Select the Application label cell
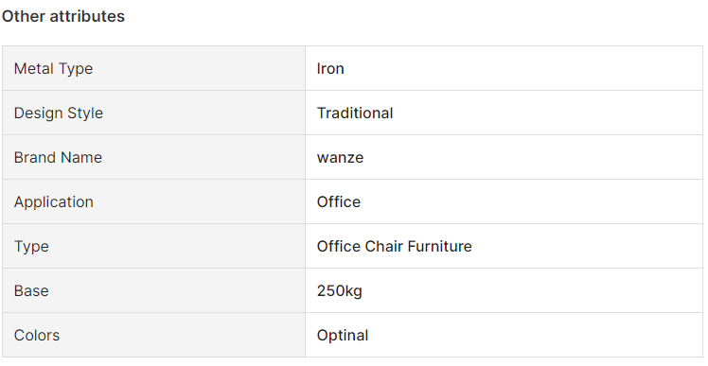 pyautogui.click(x=154, y=201)
